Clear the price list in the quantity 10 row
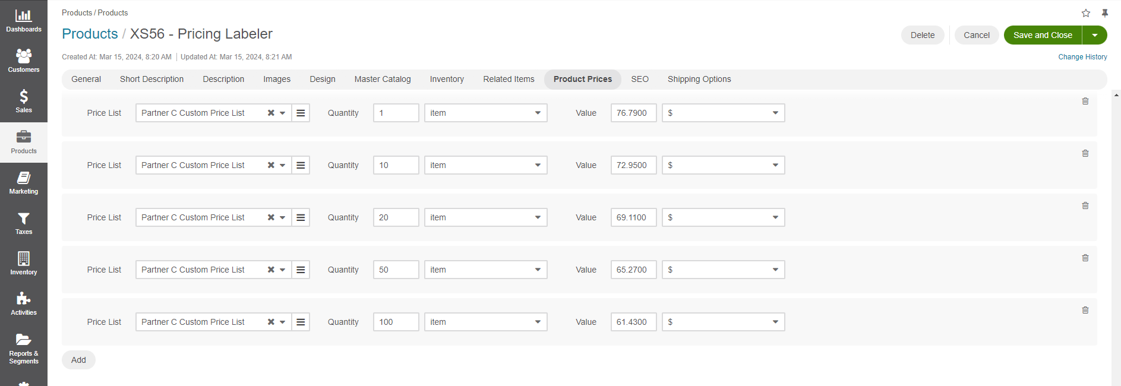The width and height of the screenshot is (1121, 386). tap(271, 165)
